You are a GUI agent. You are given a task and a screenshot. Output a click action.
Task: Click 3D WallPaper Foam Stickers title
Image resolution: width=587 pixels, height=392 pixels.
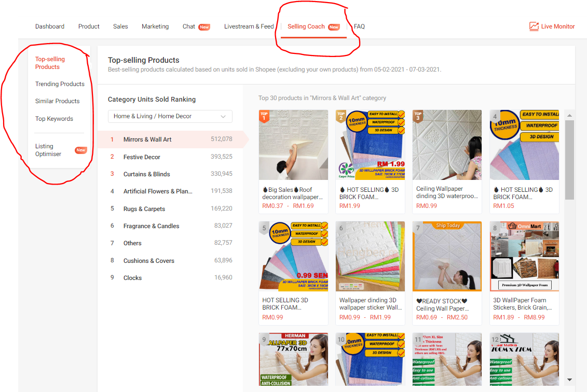click(x=523, y=304)
